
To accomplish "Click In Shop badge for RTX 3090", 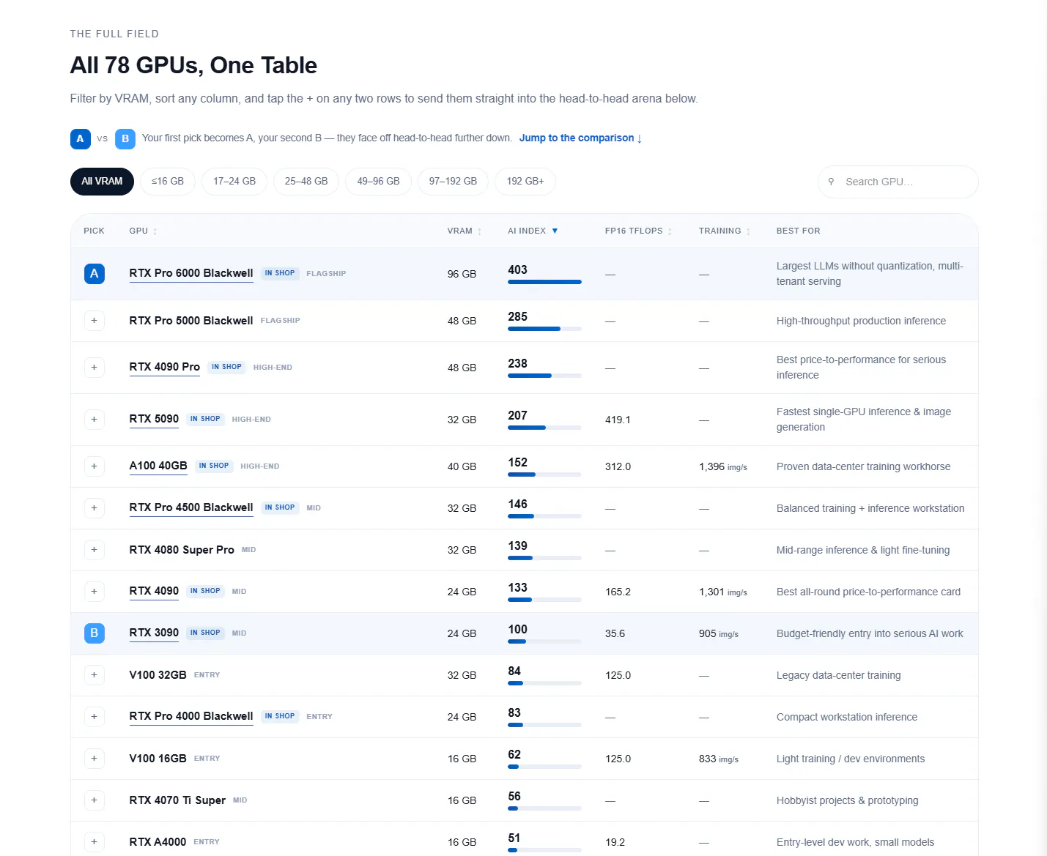I will (x=205, y=633).
